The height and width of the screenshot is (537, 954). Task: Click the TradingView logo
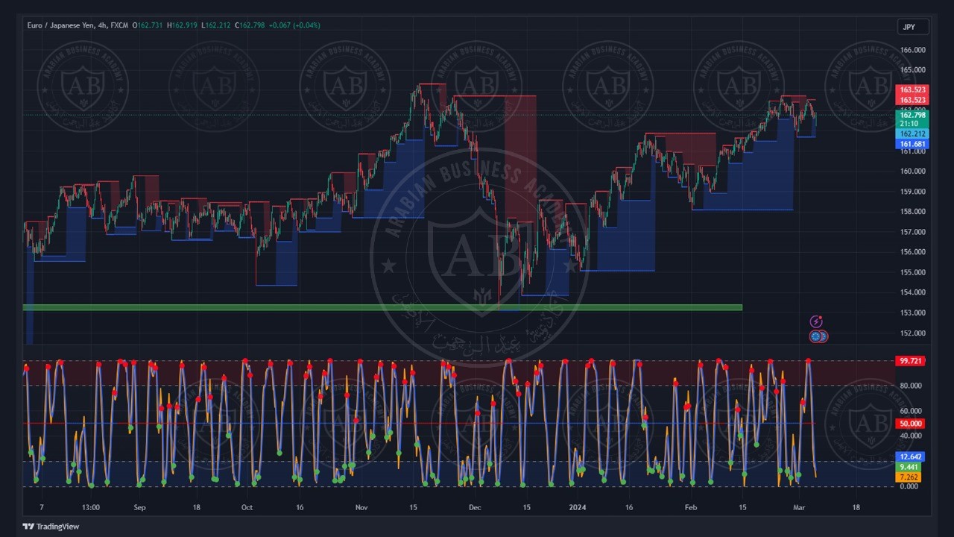pos(51,527)
